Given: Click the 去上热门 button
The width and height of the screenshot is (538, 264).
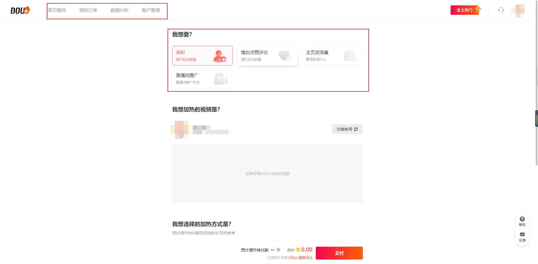Looking at the screenshot, I should (x=466, y=10).
